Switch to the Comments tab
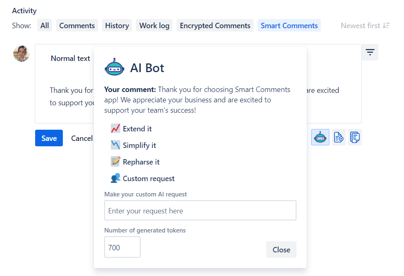 (77, 26)
